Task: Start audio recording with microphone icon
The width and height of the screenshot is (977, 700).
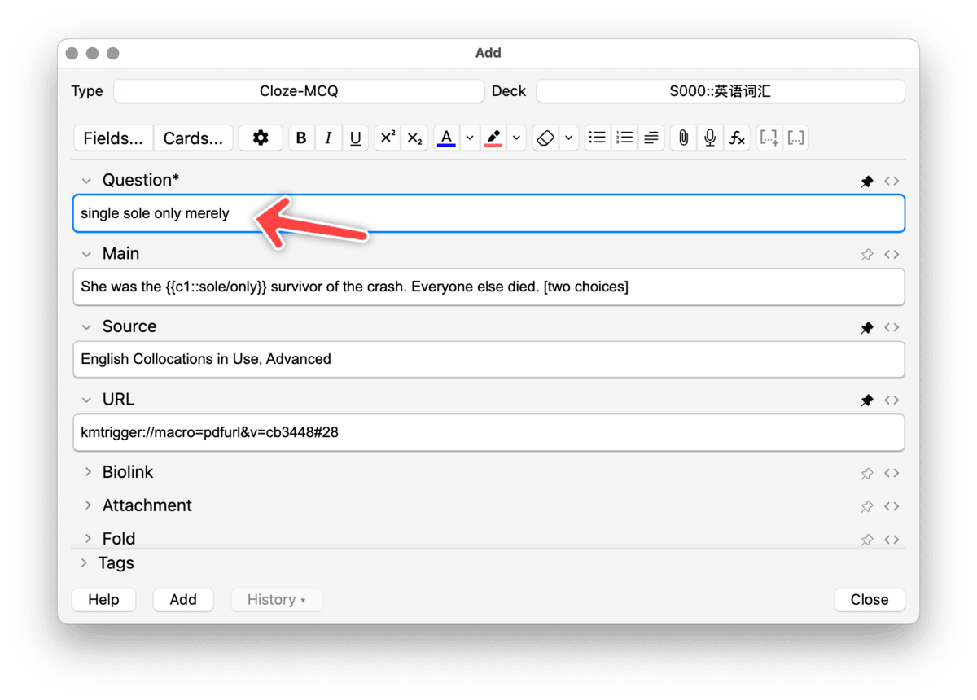Action: [710, 138]
